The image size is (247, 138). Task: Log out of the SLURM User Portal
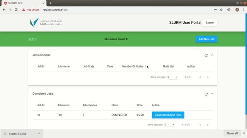click(210, 23)
